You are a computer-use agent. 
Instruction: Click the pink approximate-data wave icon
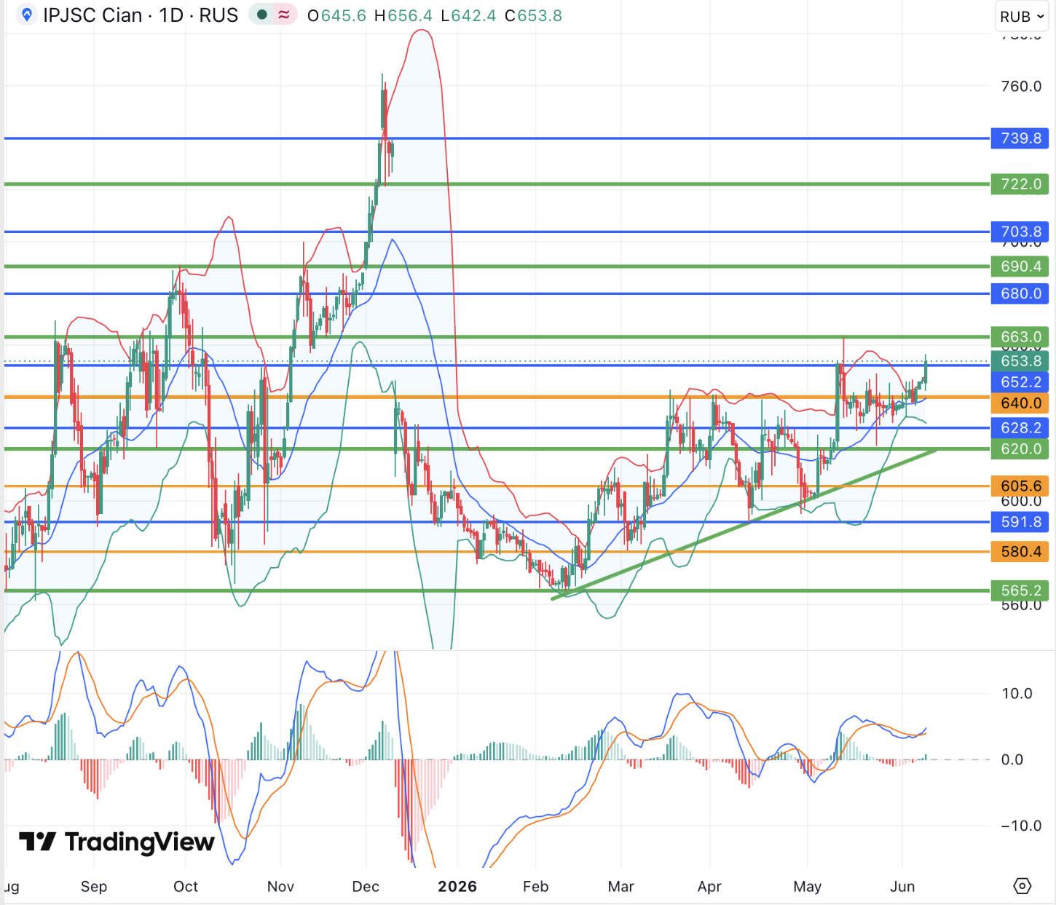[284, 15]
